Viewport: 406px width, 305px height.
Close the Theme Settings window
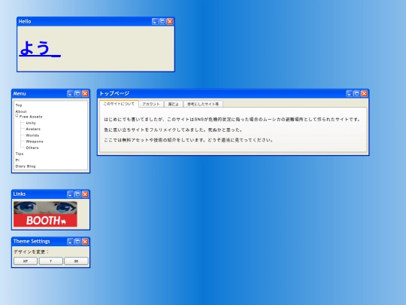click(85, 242)
